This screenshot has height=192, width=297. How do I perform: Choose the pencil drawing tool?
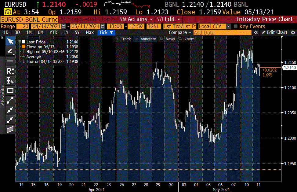[10, 51]
